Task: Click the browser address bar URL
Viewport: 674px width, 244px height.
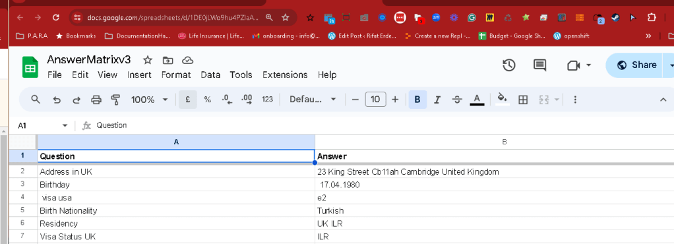Action: coord(173,18)
